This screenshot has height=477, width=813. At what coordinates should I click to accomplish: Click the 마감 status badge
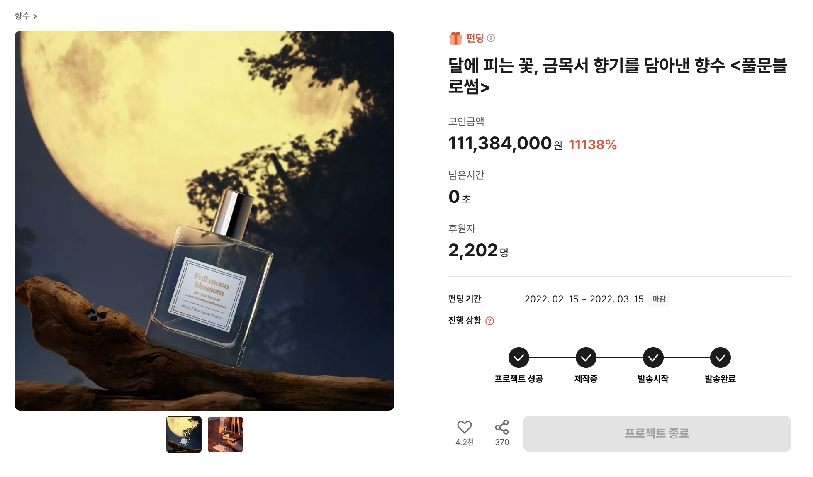tap(659, 299)
